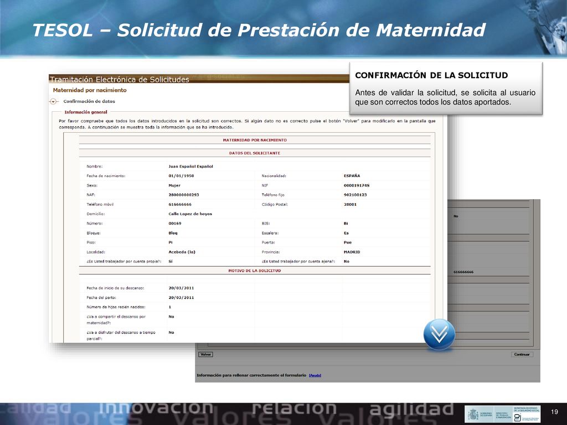The height and width of the screenshot is (425, 567).
Task: Click the MATERNIDAD POR NACIMIENTO table header
Action: click(255, 140)
